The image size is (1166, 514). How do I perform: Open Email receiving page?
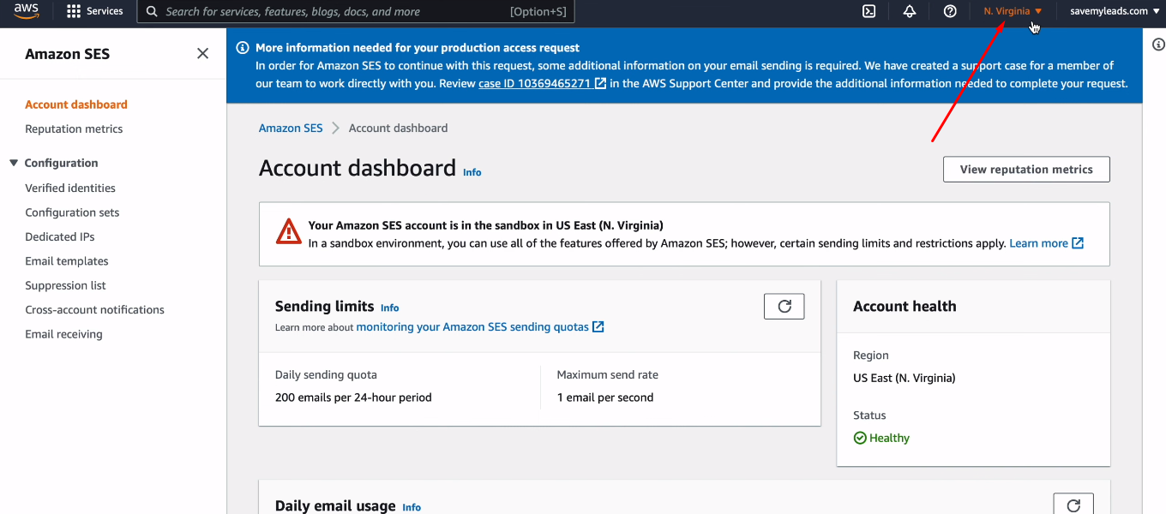coord(63,334)
